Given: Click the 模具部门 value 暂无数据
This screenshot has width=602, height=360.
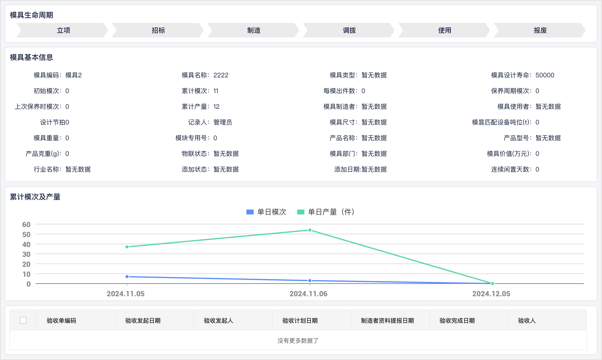Looking at the screenshot, I should coord(374,154).
